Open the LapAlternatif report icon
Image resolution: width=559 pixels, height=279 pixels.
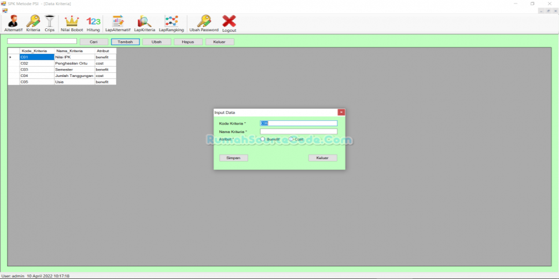(x=118, y=22)
